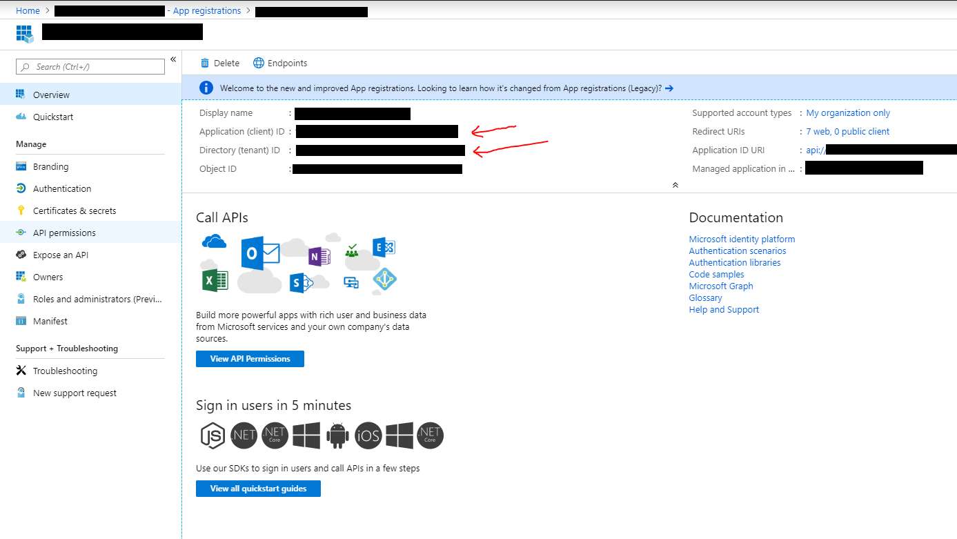Click the Expose an API icon
Screen dimensions: 957x539
21,255
